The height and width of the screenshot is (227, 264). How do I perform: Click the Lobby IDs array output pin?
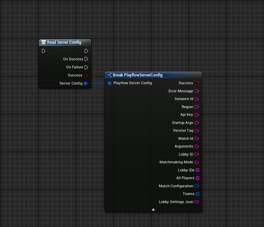click(x=197, y=170)
